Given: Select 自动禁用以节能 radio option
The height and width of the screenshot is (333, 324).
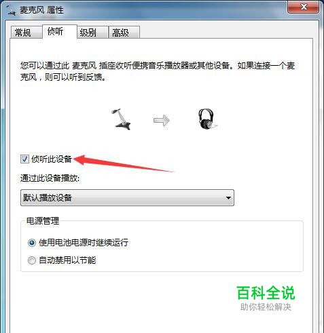Looking at the screenshot, I should pyautogui.click(x=32, y=260).
